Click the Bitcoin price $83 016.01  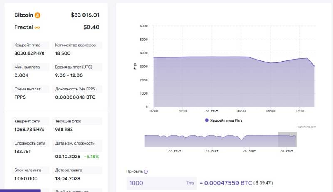[x=85, y=15]
